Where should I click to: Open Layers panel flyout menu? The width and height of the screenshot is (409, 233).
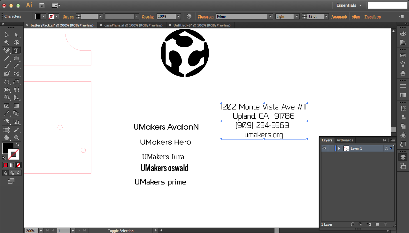point(393,140)
